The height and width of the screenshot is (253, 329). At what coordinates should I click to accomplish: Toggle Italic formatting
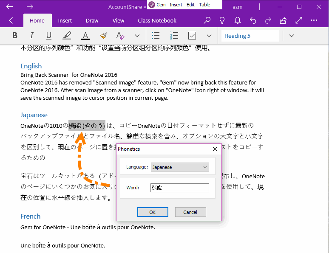(32, 35)
